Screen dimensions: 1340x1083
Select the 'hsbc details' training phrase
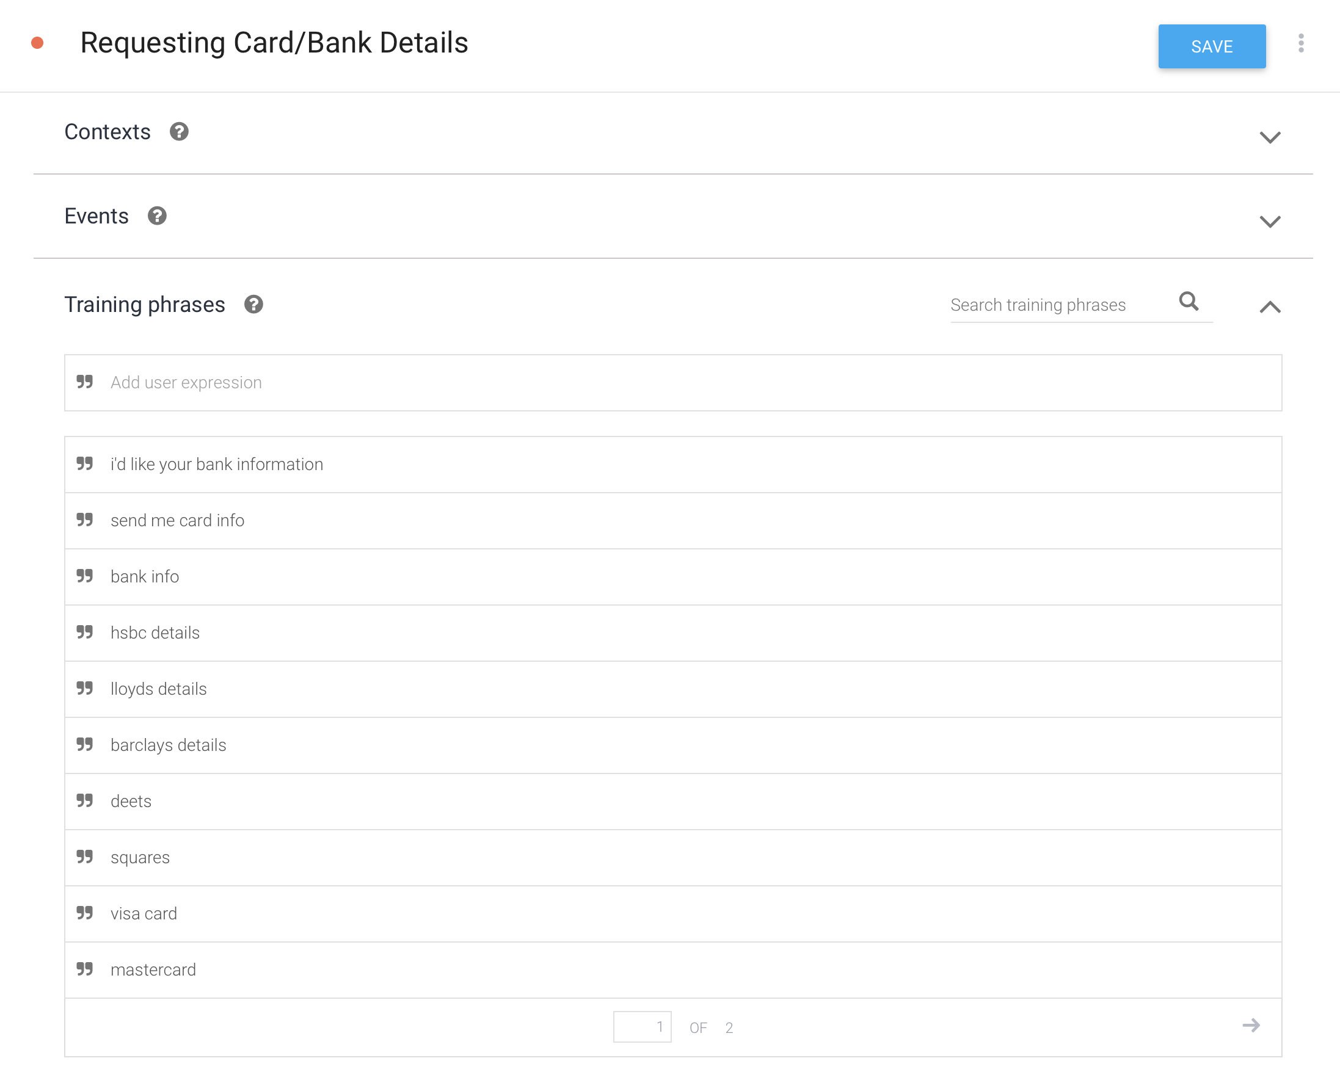click(x=155, y=632)
